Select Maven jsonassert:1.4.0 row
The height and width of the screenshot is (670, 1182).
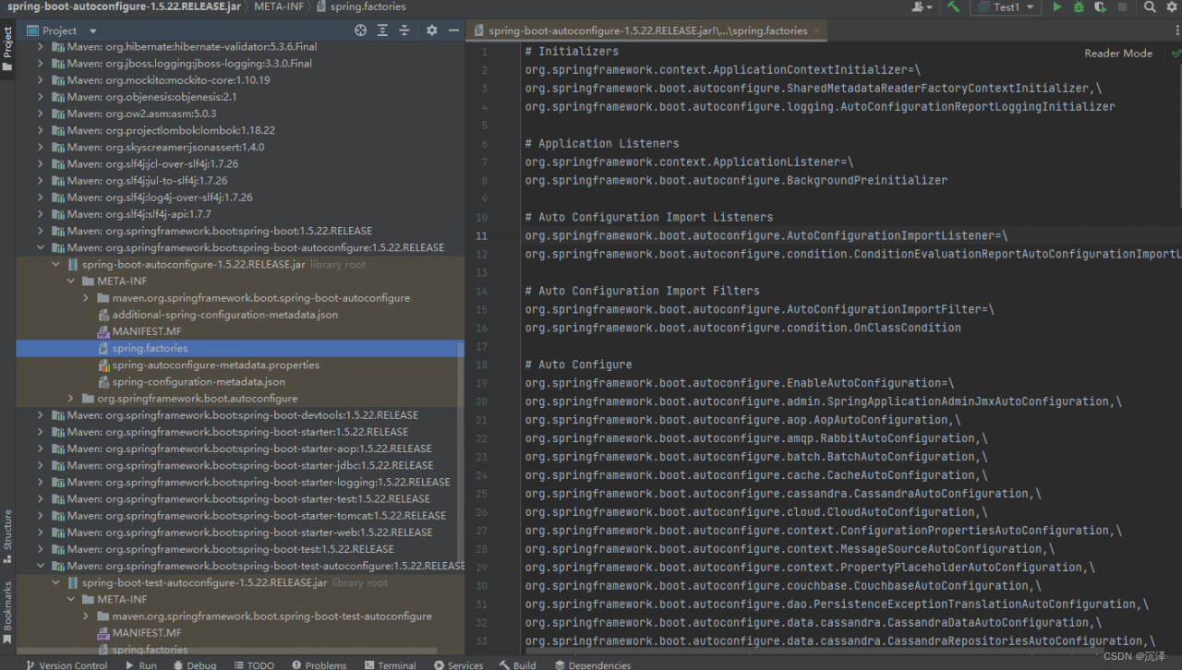(x=240, y=147)
